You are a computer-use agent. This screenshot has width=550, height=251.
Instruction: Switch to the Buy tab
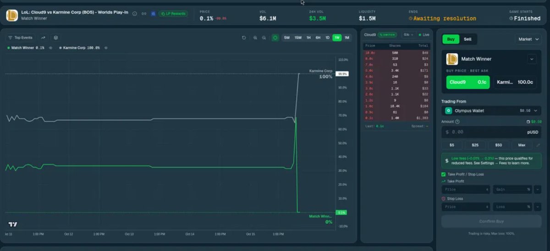coord(451,39)
